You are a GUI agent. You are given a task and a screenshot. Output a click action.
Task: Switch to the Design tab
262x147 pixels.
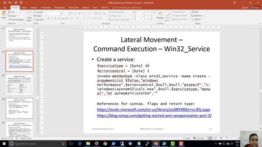(x=34, y=7)
